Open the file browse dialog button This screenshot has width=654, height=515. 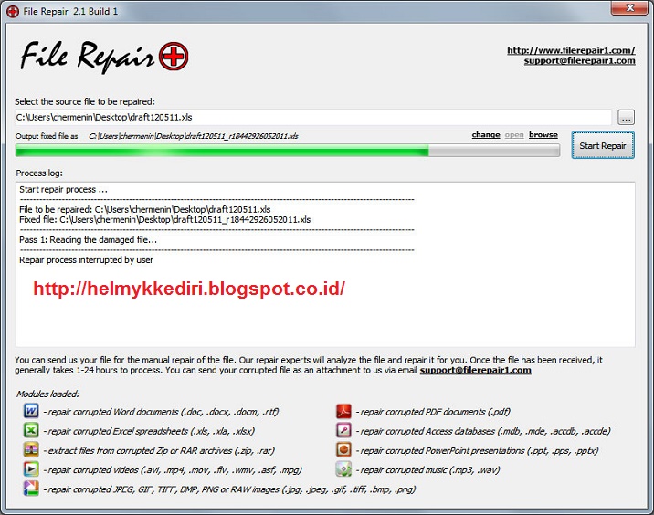click(626, 117)
